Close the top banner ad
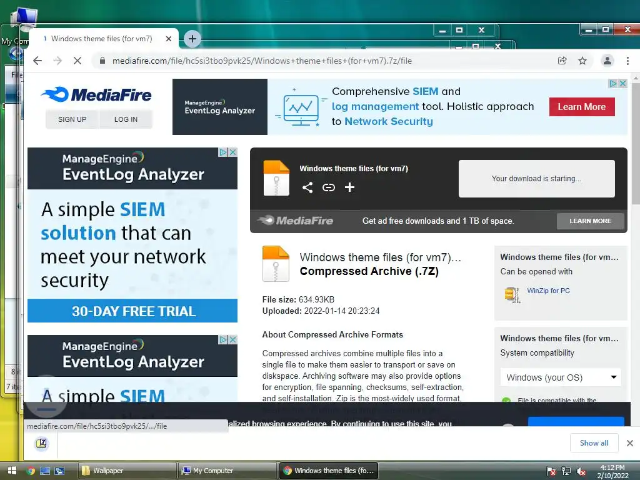This screenshot has width=640, height=480. coord(623,83)
